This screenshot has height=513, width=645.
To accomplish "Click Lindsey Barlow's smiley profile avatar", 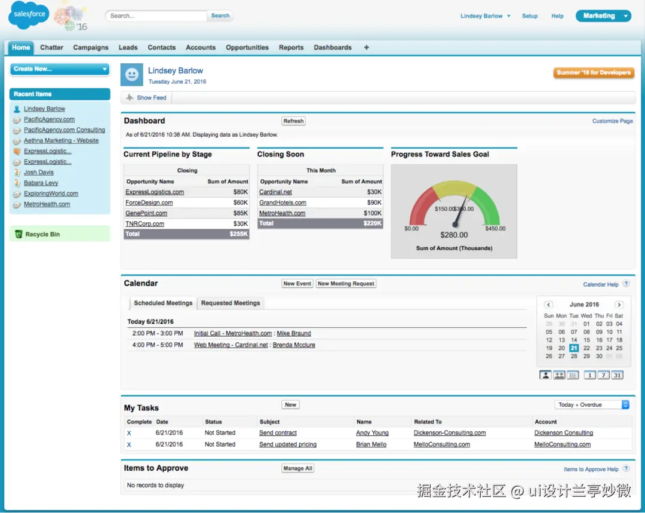I will 131,75.
